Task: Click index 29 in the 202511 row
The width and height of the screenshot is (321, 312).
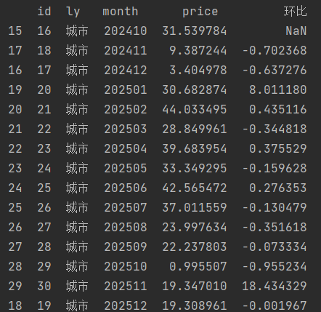Action: 15,287
